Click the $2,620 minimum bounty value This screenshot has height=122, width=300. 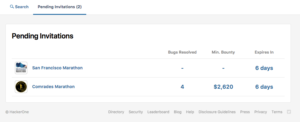point(223,87)
